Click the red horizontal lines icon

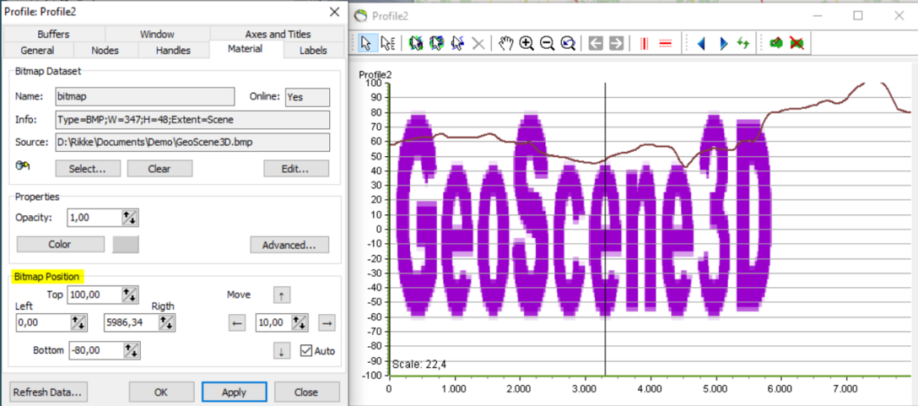click(x=665, y=43)
